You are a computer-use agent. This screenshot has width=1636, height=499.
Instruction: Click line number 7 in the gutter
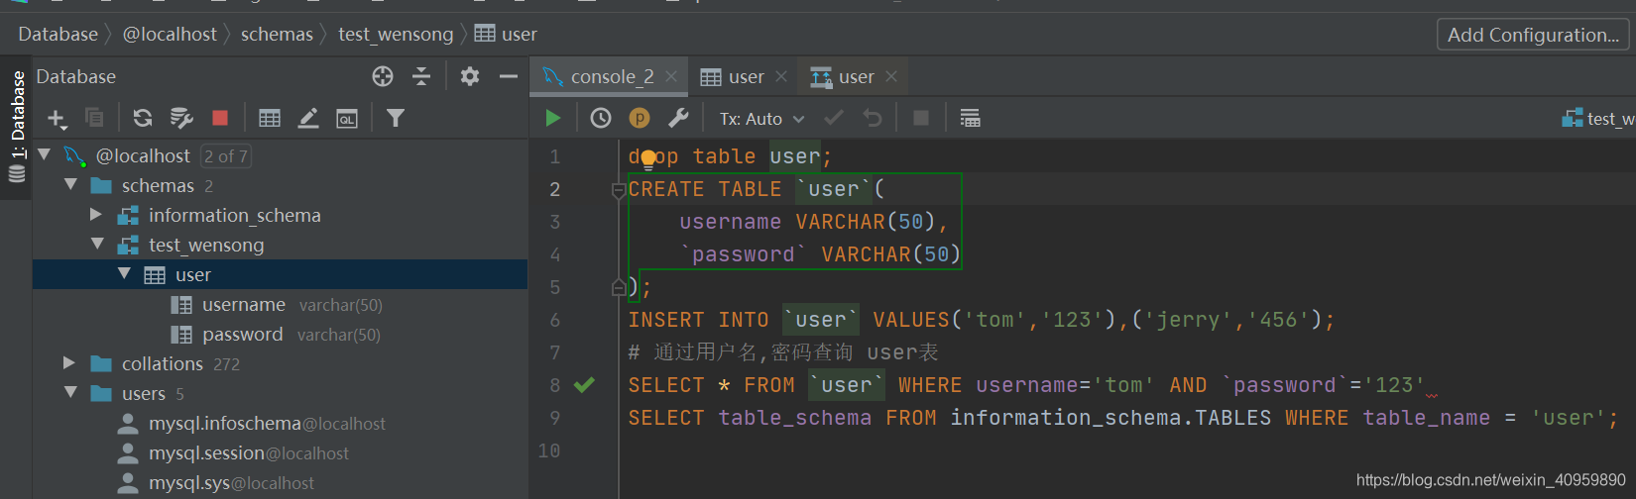click(x=555, y=352)
